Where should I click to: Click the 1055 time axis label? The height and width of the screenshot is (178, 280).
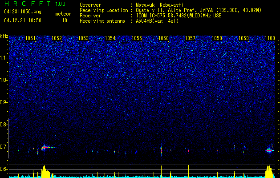[x=137, y=38]
